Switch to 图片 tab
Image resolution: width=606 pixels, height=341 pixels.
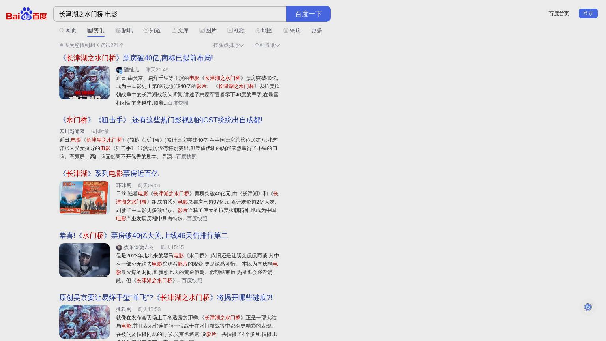[x=208, y=30]
